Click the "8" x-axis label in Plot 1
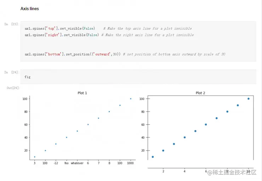Viewport: 262px width, 181px height. 109,163
